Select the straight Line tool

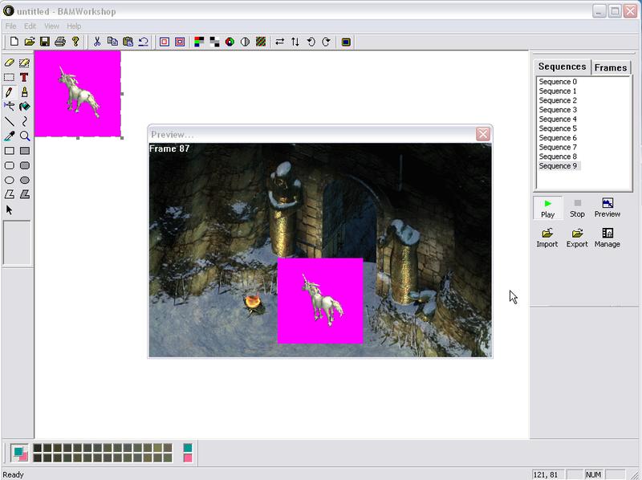[x=9, y=121]
